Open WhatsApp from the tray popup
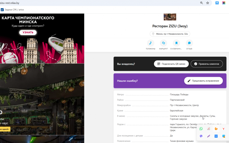 (201, 129)
